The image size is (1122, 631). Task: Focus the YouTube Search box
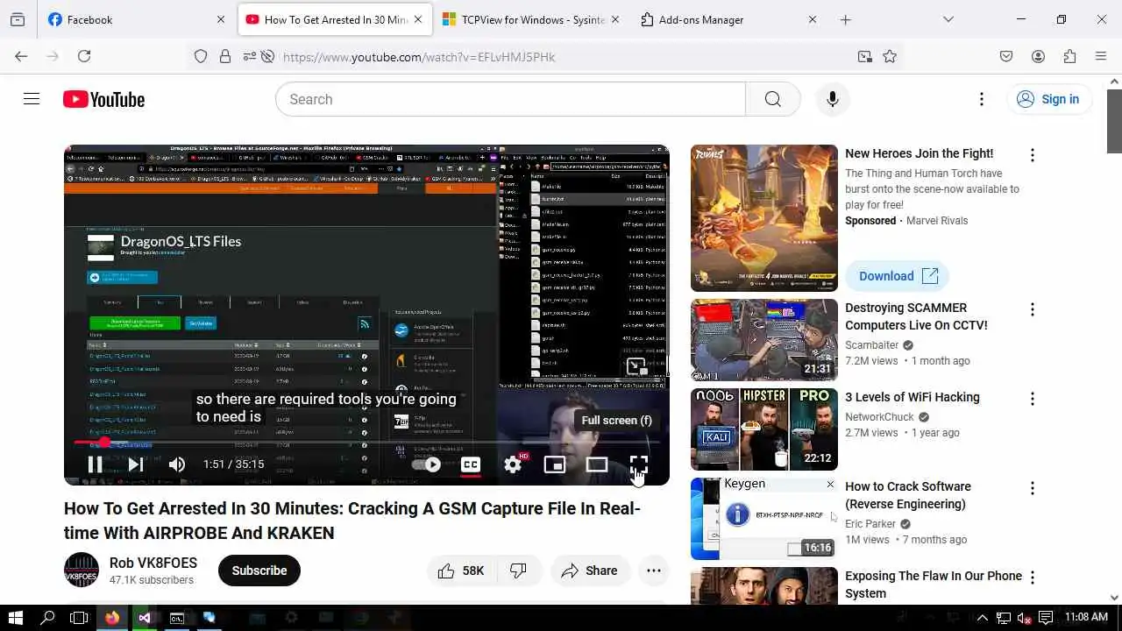pyautogui.click(x=510, y=99)
